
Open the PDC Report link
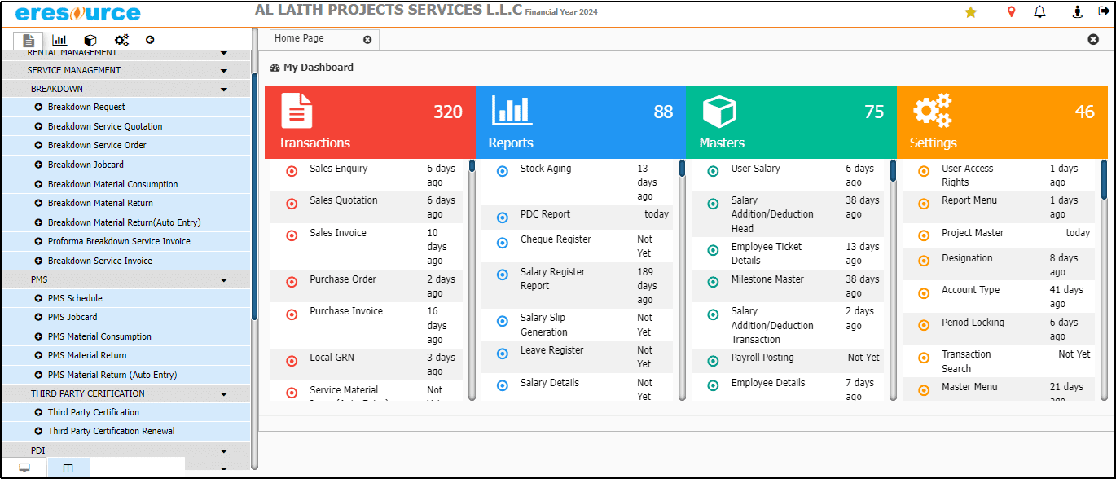[545, 214]
